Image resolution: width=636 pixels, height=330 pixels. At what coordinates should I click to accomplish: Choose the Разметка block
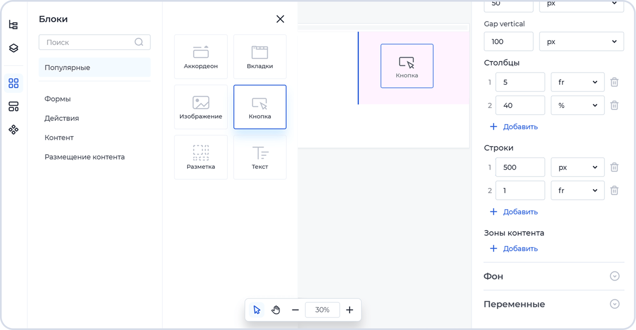click(x=201, y=157)
